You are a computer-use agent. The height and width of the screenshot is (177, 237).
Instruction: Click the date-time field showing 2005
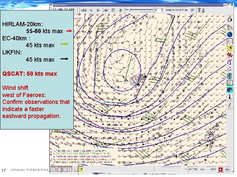[176, 10]
